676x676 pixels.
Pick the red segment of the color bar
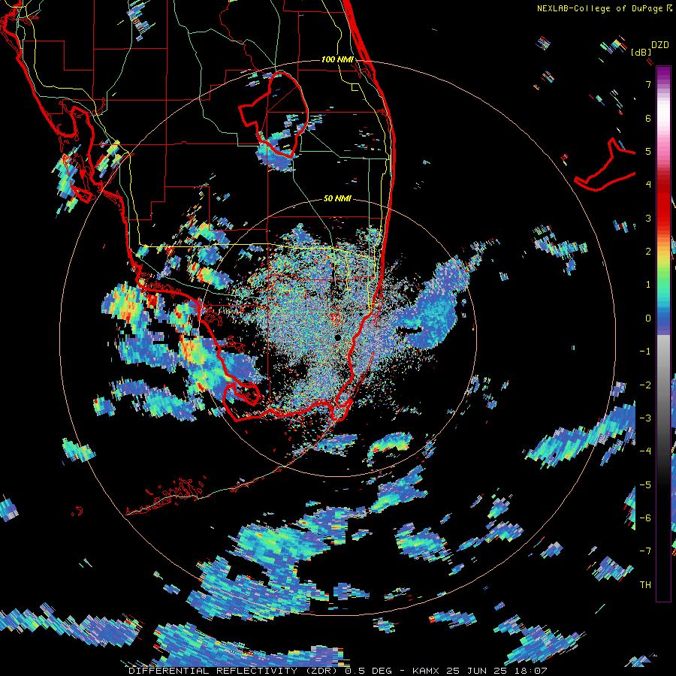[x=663, y=203]
